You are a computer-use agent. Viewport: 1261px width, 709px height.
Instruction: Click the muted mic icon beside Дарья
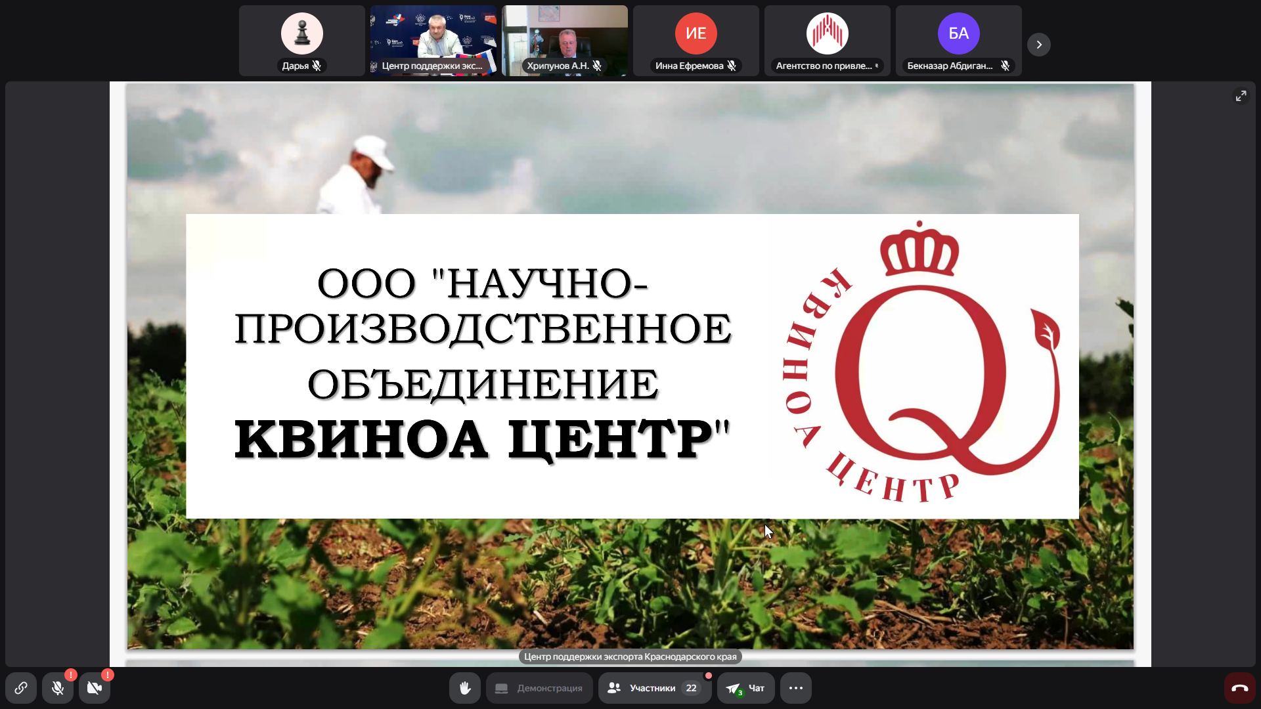click(317, 66)
